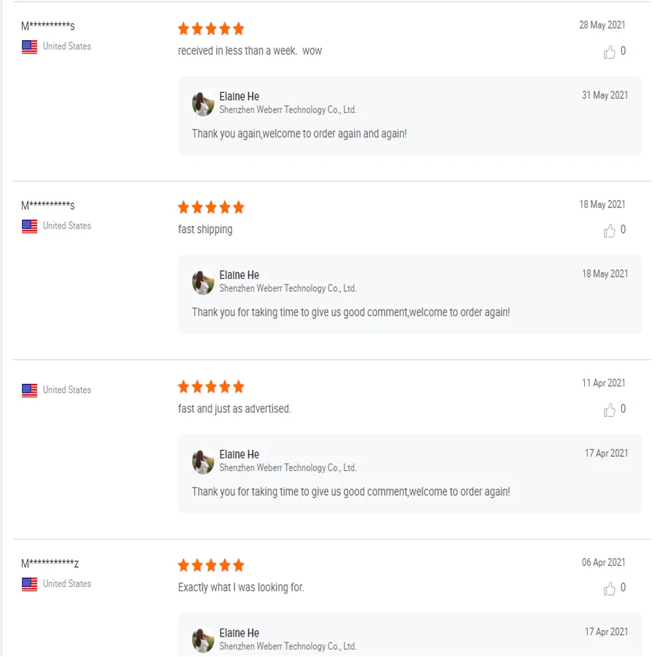Click Shenzhen Weberr Technology in bottom reply
This screenshot has height=657, width=657.
(288, 646)
